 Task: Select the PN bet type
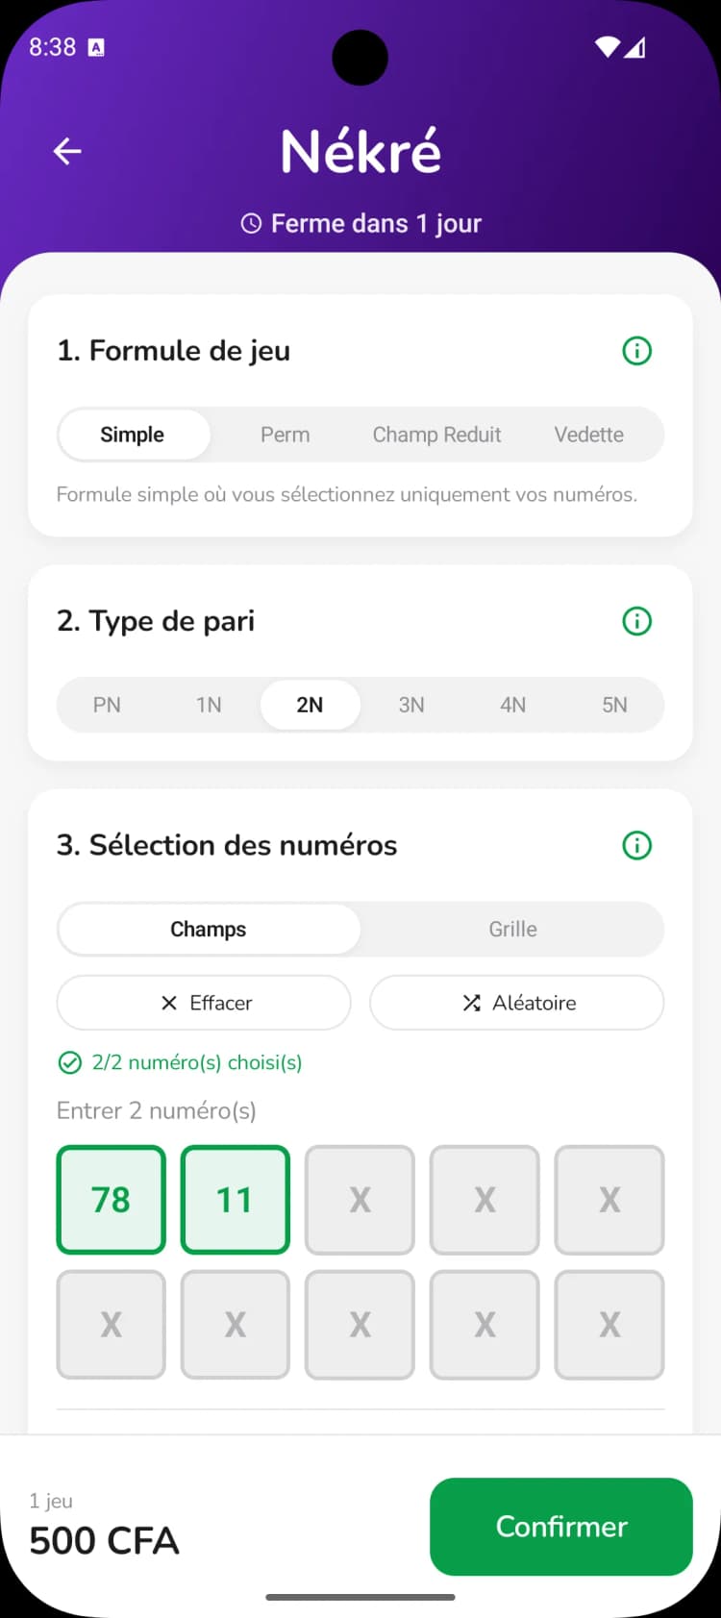[107, 705]
